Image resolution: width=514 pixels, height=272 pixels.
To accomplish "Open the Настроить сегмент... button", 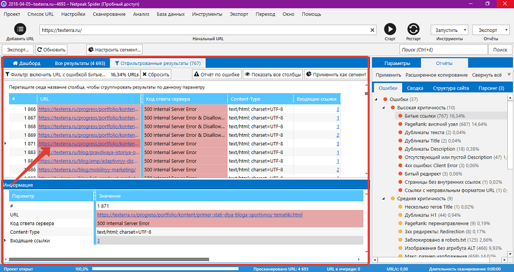I will click(114, 50).
